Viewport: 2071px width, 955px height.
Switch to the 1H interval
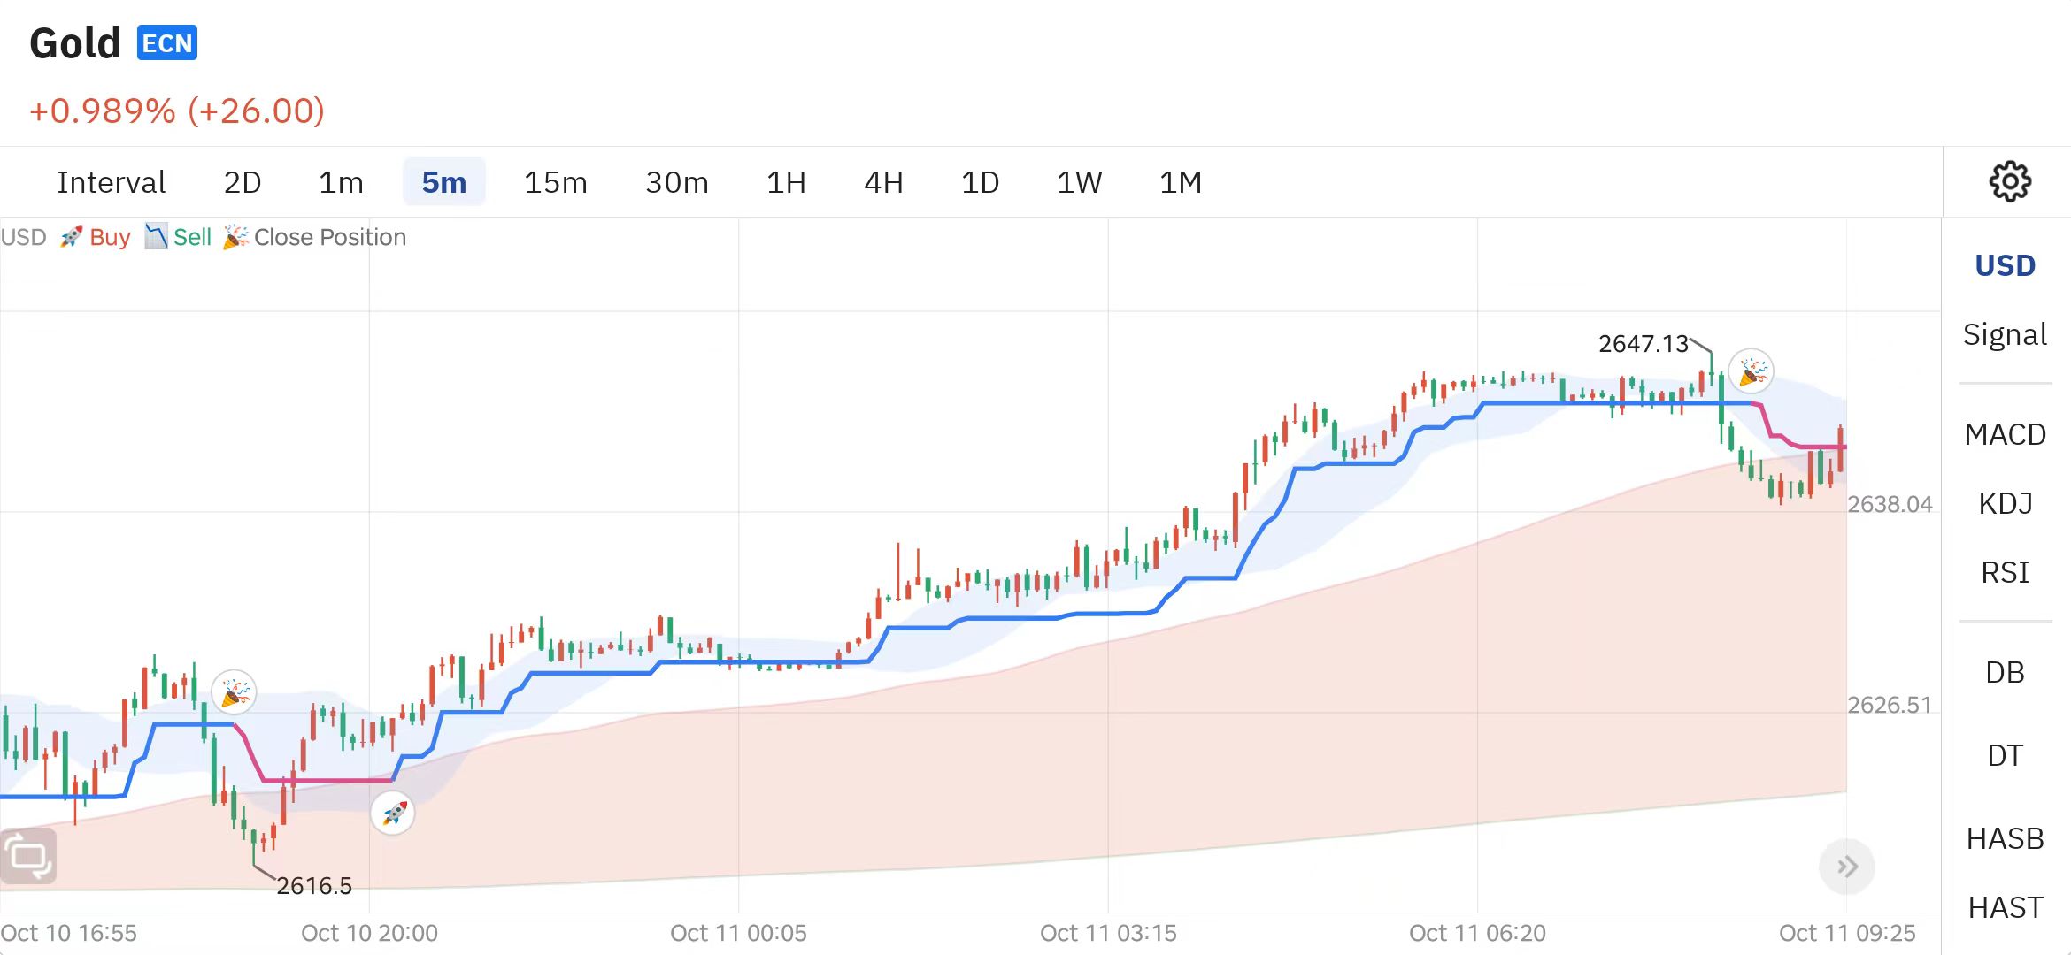coord(786,182)
